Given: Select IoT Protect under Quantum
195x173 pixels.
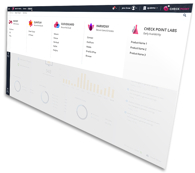Looking at the screenshot, I should 31,35.
